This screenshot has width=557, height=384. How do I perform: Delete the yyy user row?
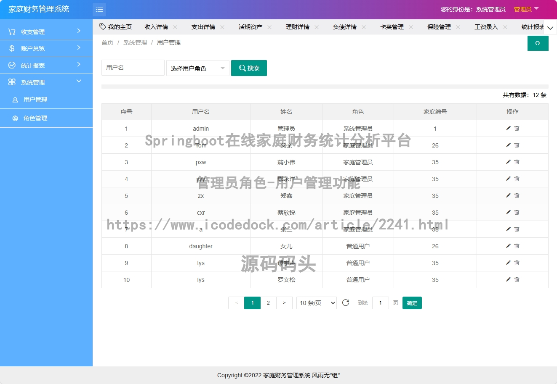517,179
